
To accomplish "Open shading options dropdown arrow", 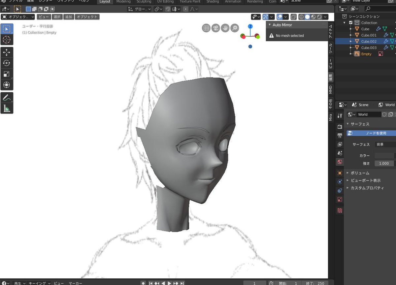I will pos(325,17).
